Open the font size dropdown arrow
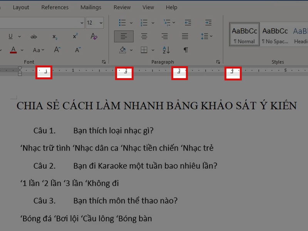Viewport: 308px width, 231px height. point(101,23)
